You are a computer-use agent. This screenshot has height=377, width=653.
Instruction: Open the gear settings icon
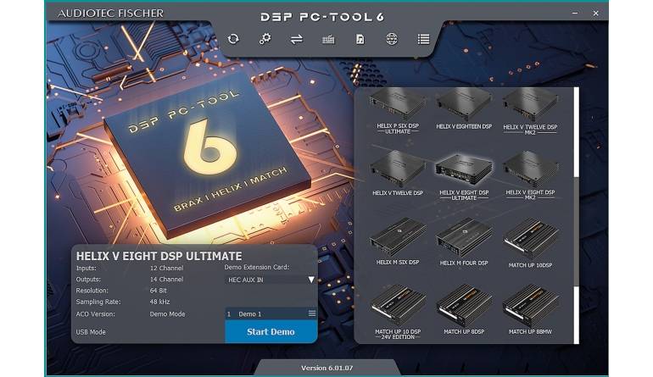point(265,39)
